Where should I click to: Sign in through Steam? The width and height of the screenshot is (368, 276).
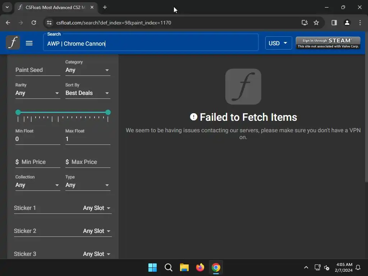[328, 43]
